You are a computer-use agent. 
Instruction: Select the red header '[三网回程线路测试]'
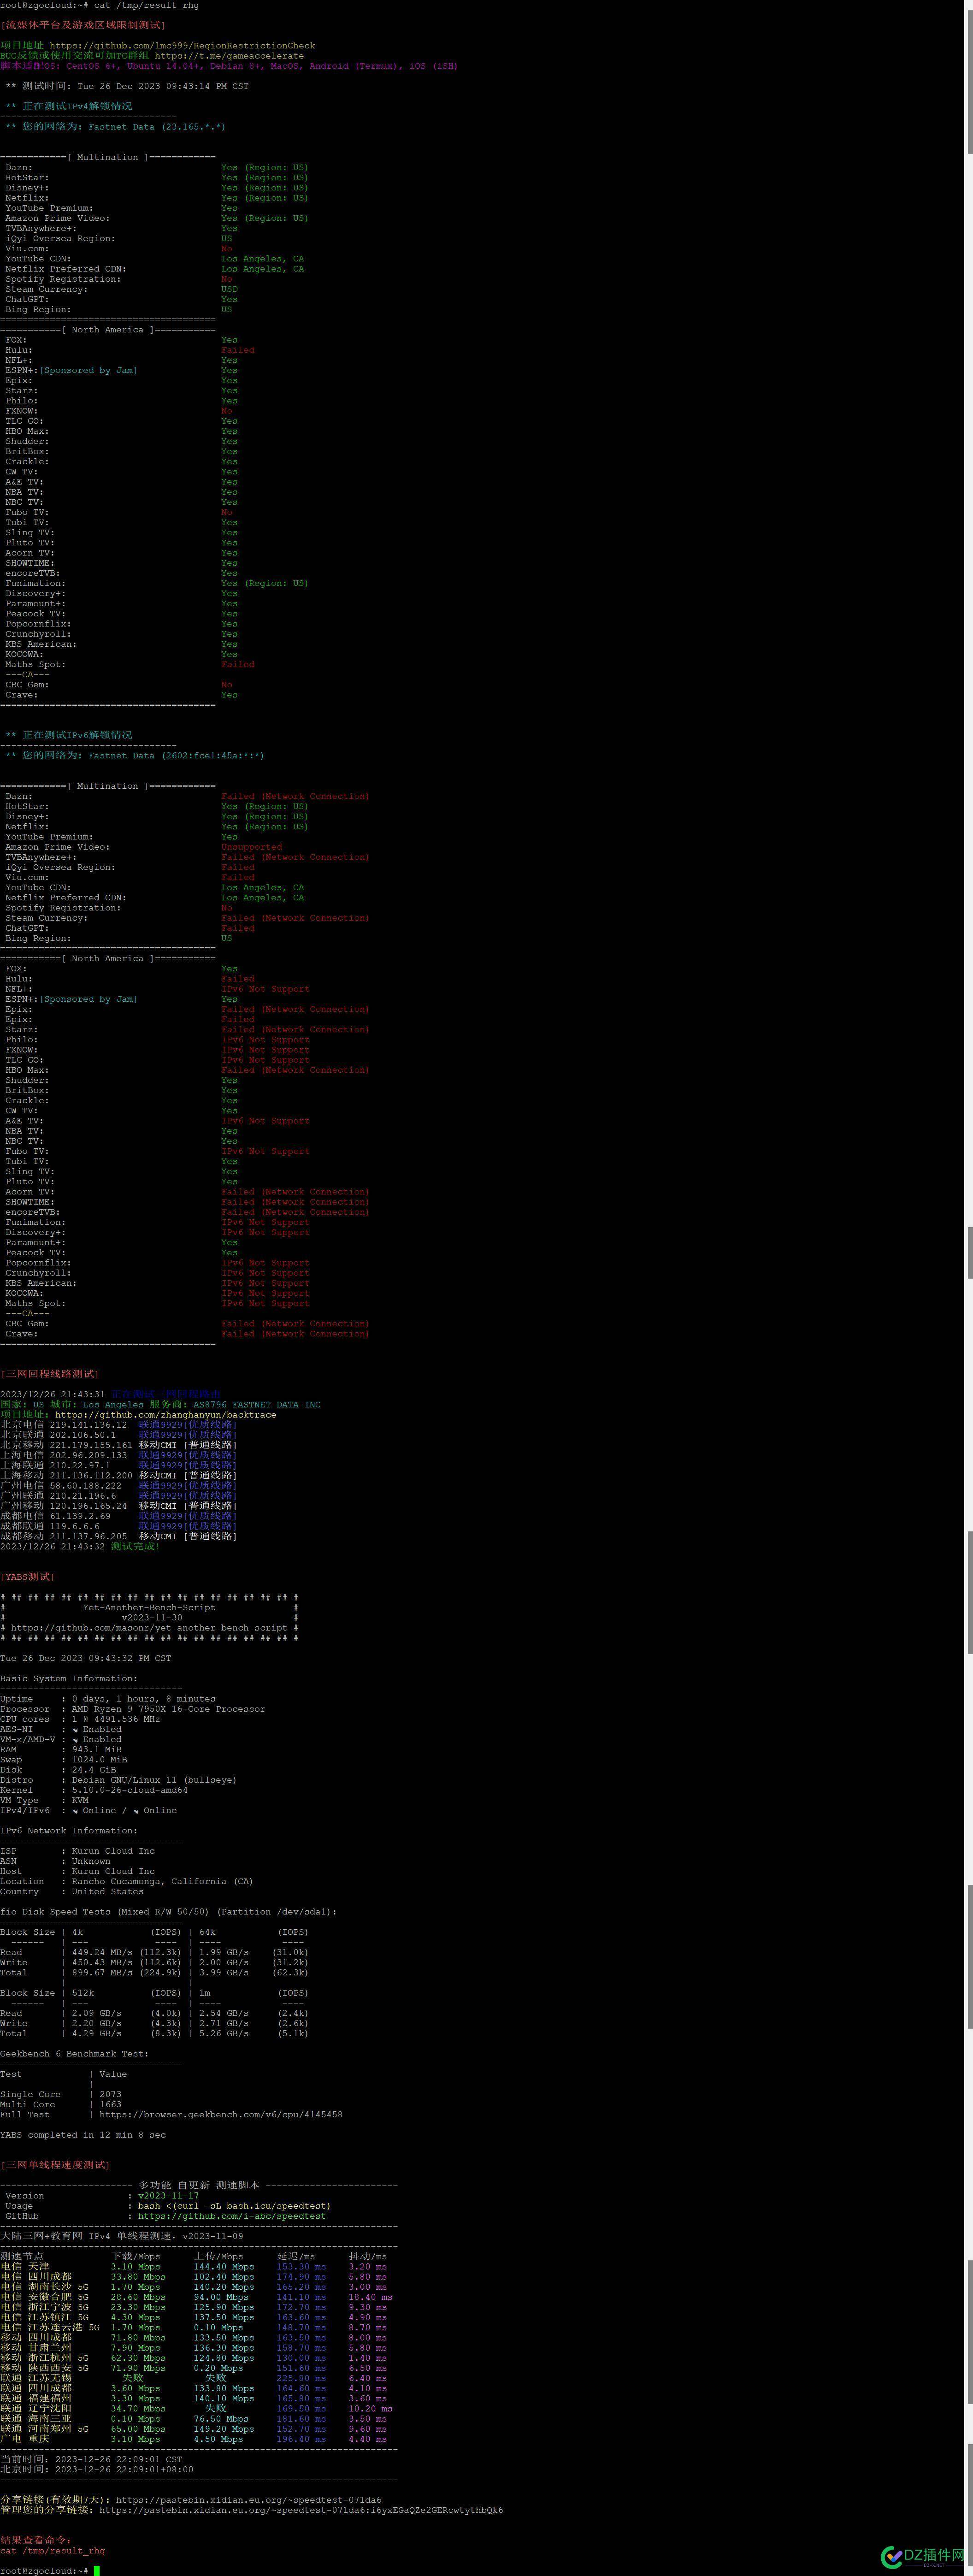pyautogui.click(x=50, y=1374)
